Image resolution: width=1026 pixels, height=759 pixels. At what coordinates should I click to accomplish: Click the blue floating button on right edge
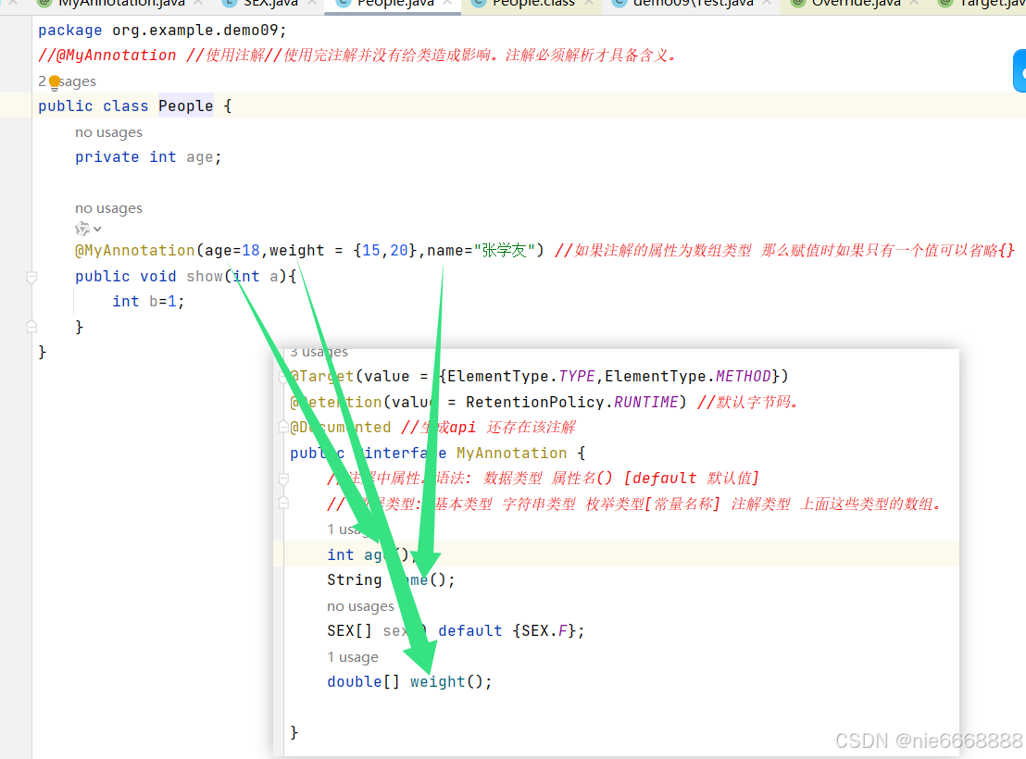[1020, 70]
